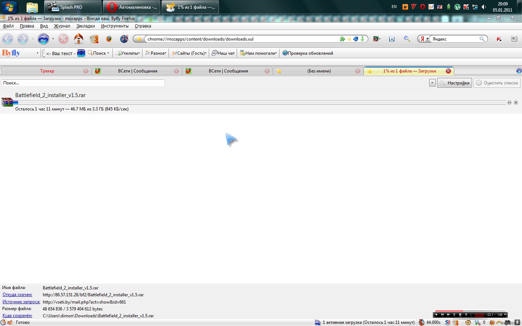Viewport: 522px width, 326px height.
Task: Open the Откуда скачан link
Action: coord(17,295)
